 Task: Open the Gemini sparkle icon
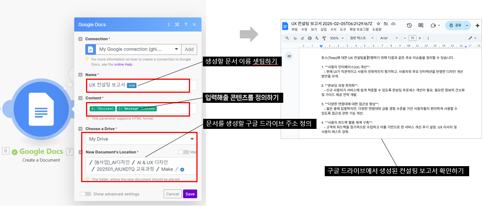pos(477,25)
